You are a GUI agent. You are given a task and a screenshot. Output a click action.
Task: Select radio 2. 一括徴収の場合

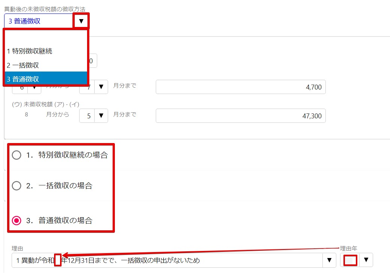(x=17, y=186)
